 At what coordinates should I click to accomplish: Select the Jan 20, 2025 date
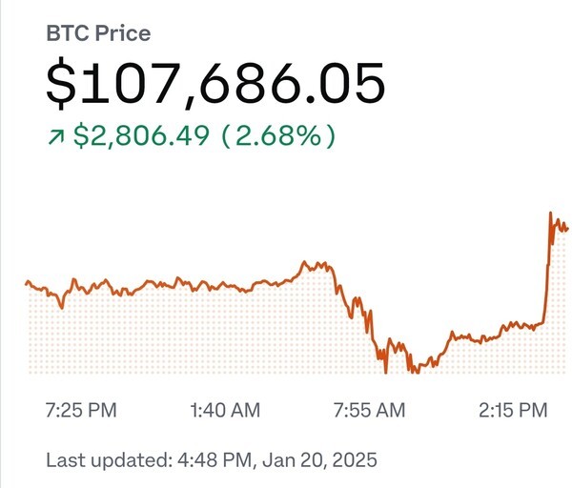[319, 460]
